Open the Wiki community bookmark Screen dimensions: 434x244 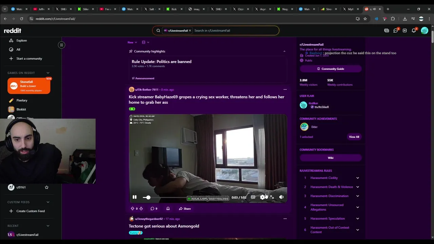click(x=331, y=158)
